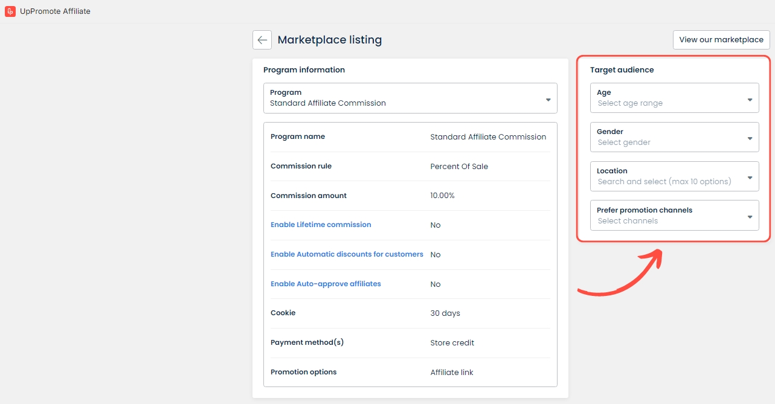Click the Standard Affiliate Commission program name value
The width and height of the screenshot is (775, 404).
(488, 137)
